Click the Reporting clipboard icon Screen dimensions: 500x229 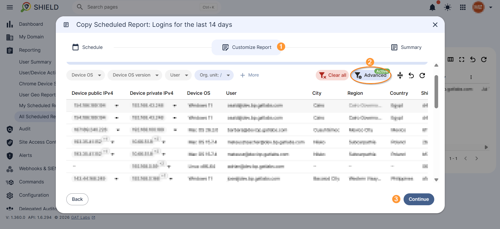10,50
